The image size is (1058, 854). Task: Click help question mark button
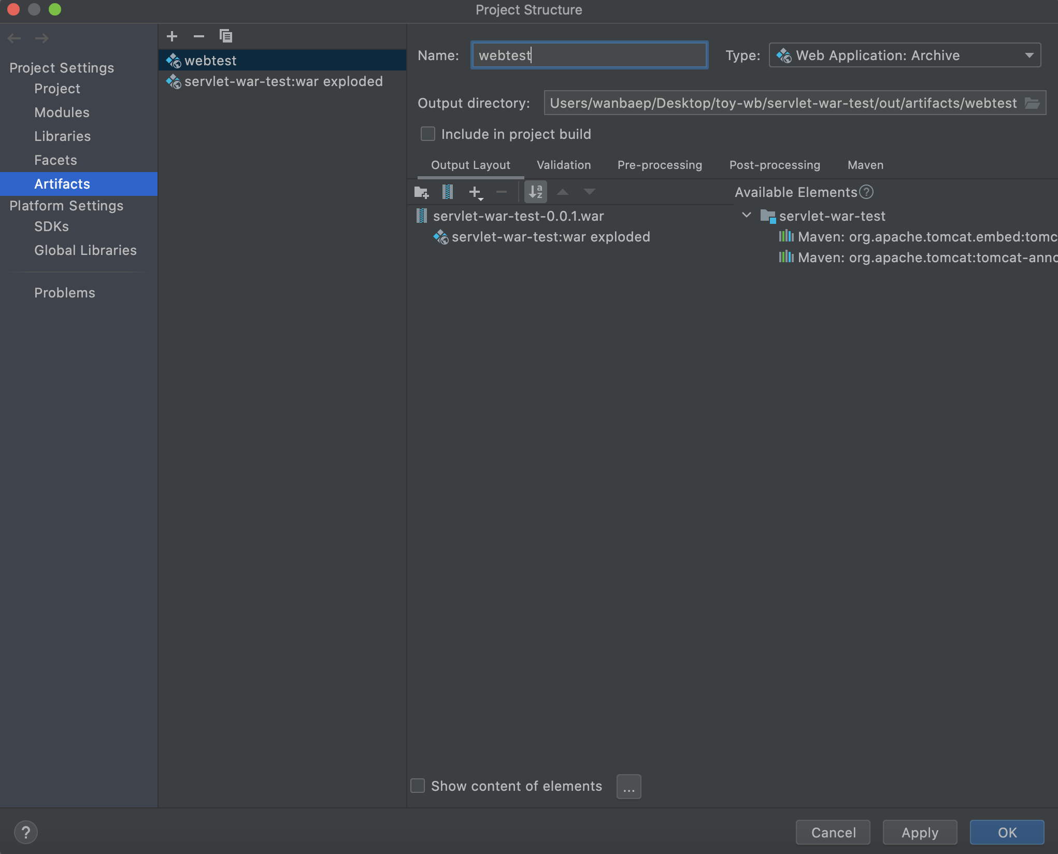click(x=25, y=832)
